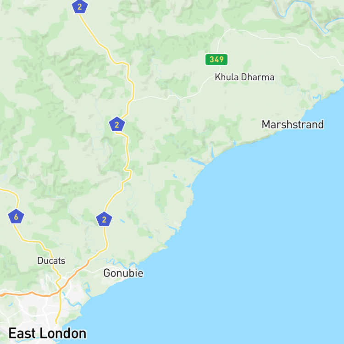Click the route 2 shield west of Khula Dharma road junction
This screenshot has width=344, height=344.
pos(117,124)
